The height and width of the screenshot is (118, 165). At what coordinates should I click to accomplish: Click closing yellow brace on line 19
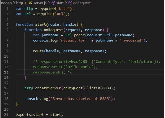click(17, 104)
